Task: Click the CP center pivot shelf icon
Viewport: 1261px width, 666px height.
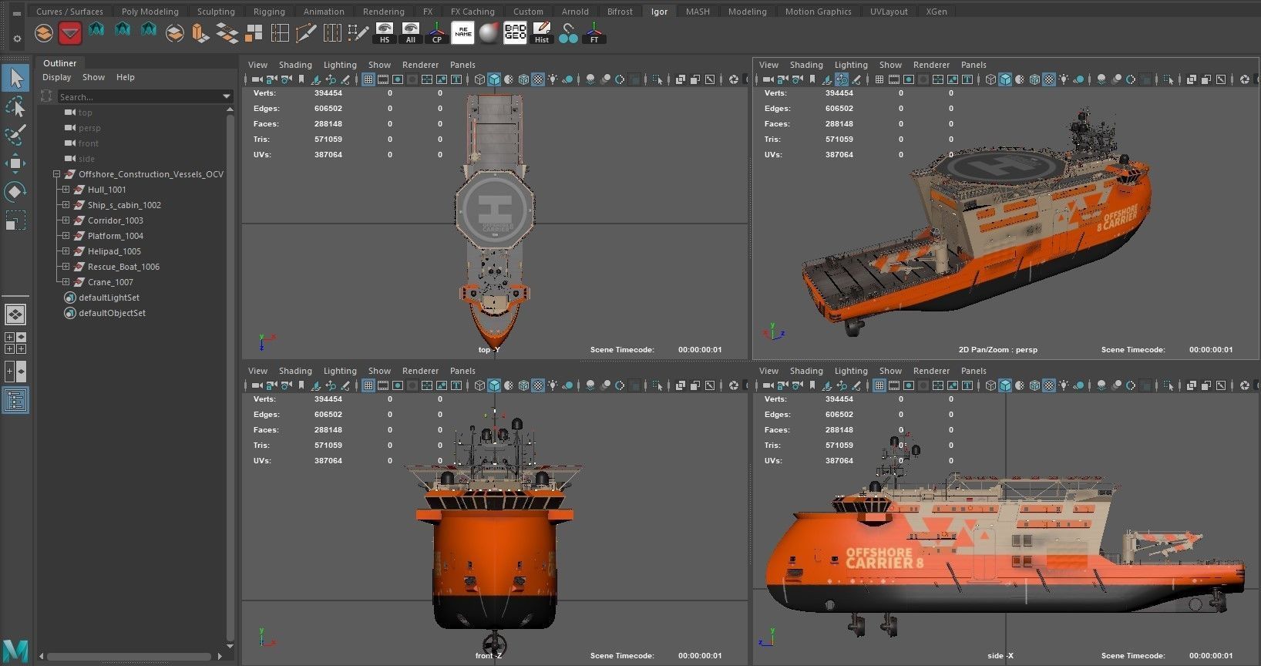Action: (437, 33)
